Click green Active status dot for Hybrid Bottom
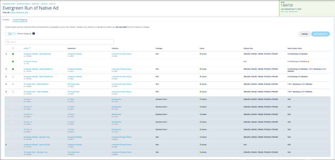The height and width of the screenshot is (160, 335). click(200, 54)
